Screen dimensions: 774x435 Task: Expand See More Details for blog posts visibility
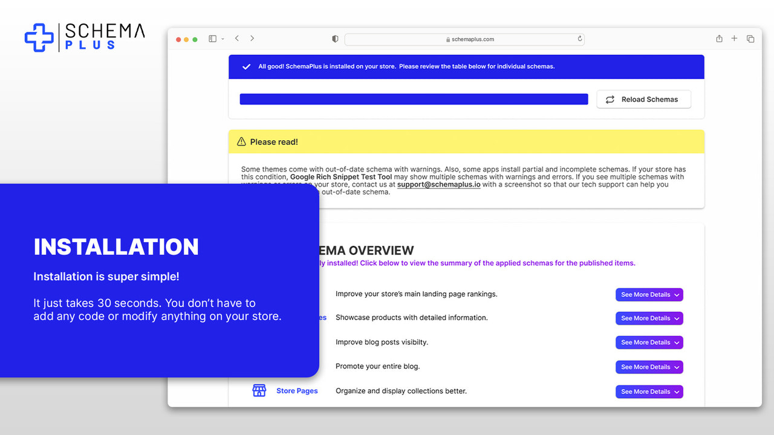(x=649, y=343)
